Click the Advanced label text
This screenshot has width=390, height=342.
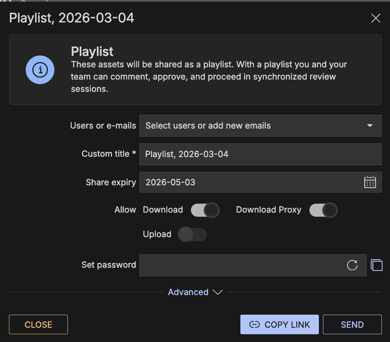coord(188,292)
